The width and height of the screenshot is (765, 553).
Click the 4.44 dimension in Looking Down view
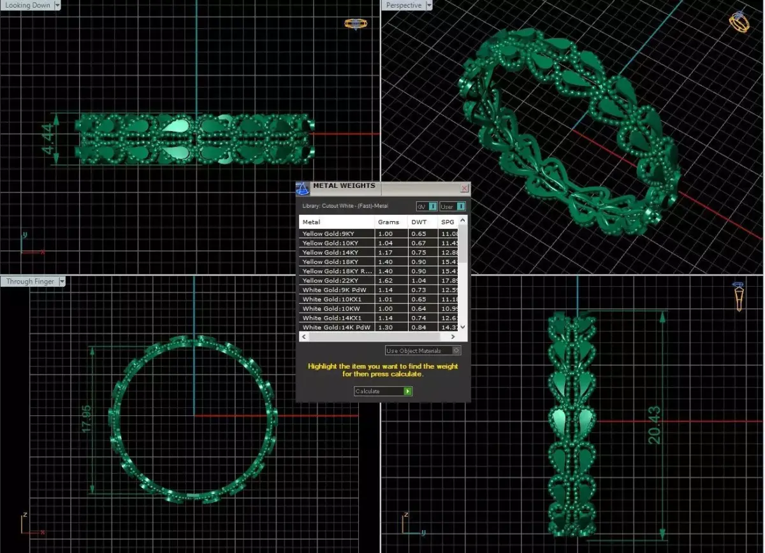pyautogui.click(x=49, y=140)
